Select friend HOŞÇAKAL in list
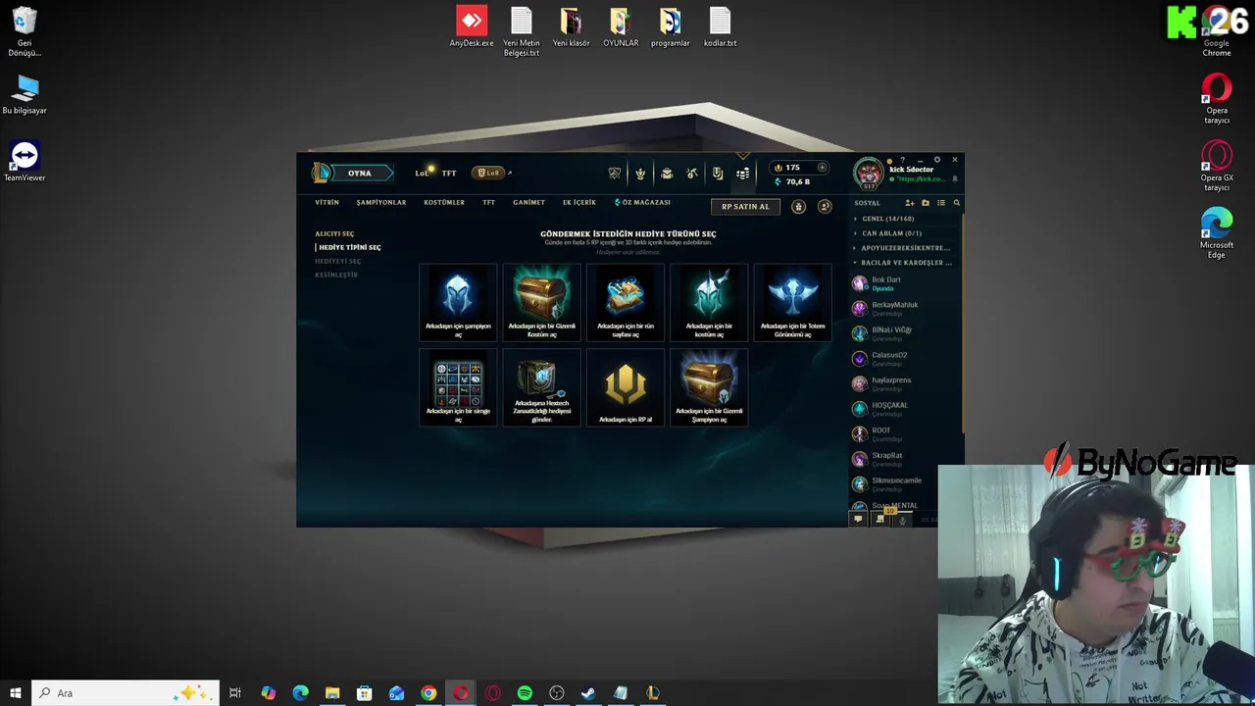This screenshot has height=706, width=1255. tap(903, 409)
